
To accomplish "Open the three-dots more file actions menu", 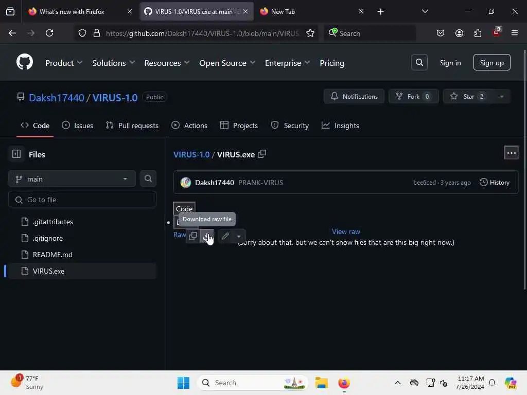I will coord(511,153).
